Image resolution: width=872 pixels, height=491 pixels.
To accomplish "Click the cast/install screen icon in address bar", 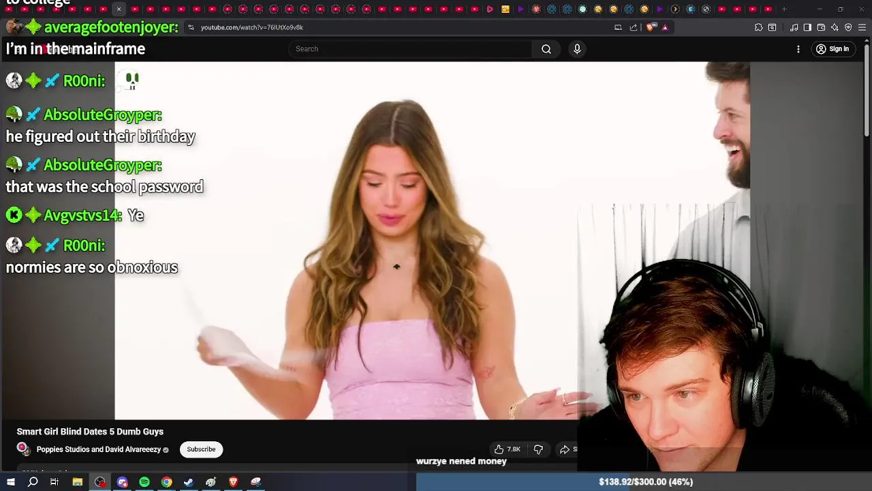I will pos(618,27).
